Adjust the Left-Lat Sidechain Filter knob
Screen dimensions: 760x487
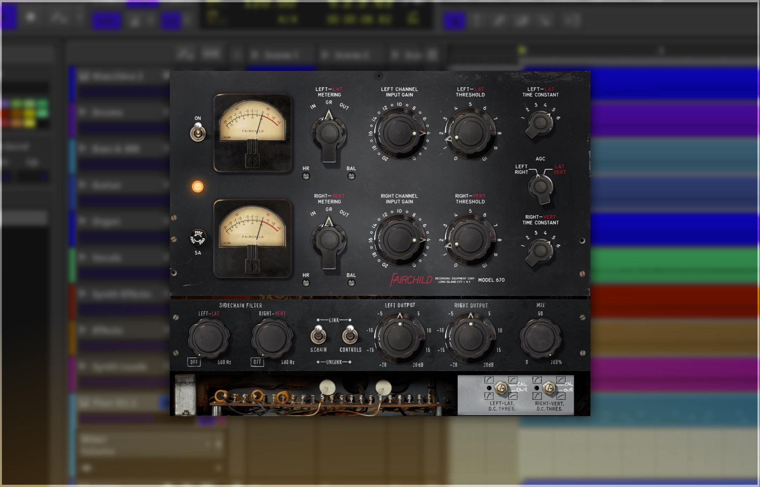[209, 338]
